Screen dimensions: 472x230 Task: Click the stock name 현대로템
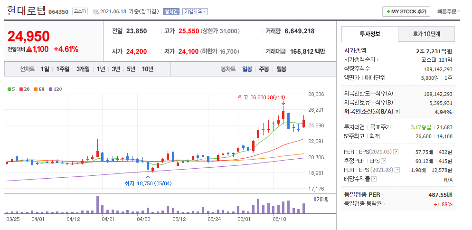[26, 11]
